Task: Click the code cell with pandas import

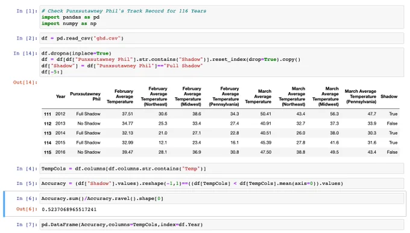Action: [222, 17]
